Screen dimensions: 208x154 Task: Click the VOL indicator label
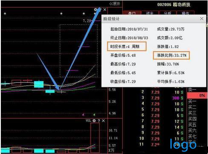(x=88, y=121)
